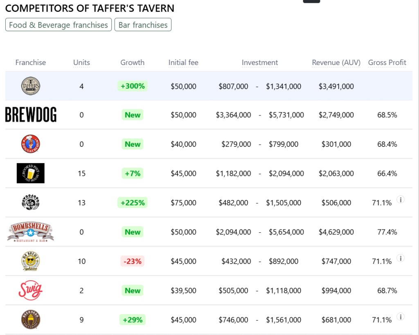Open the BrewDog franchise logo
This screenshot has height=335, width=419.
(x=31, y=115)
